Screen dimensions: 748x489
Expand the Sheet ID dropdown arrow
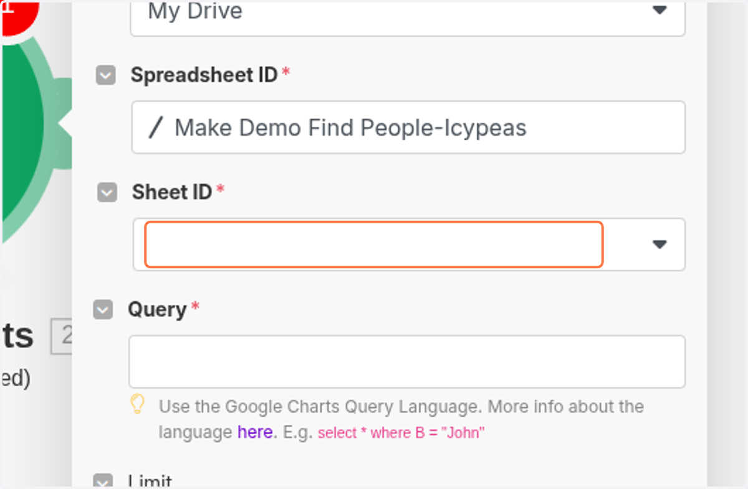click(x=659, y=244)
